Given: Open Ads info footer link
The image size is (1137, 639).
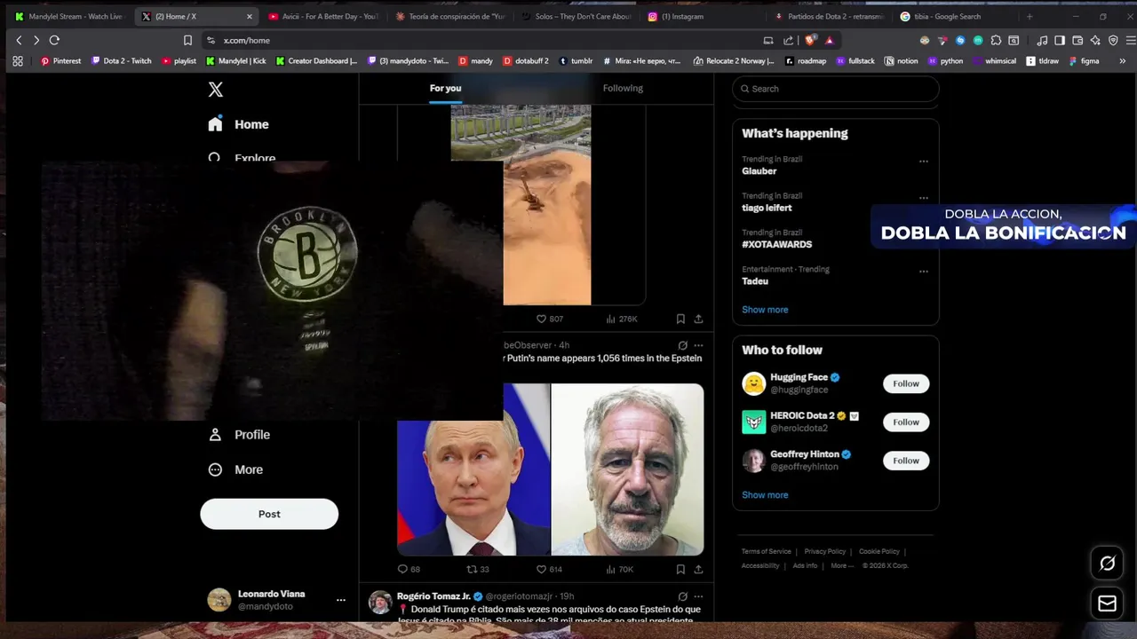Looking at the screenshot, I should (805, 565).
